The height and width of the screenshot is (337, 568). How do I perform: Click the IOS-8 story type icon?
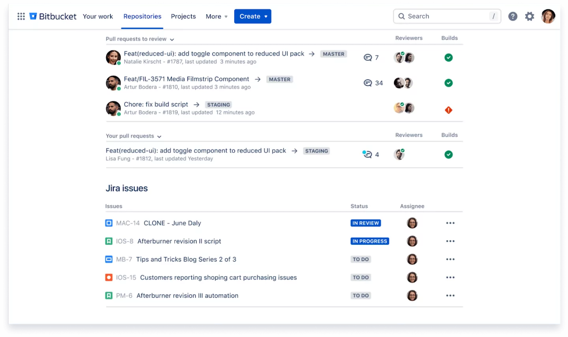click(109, 241)
